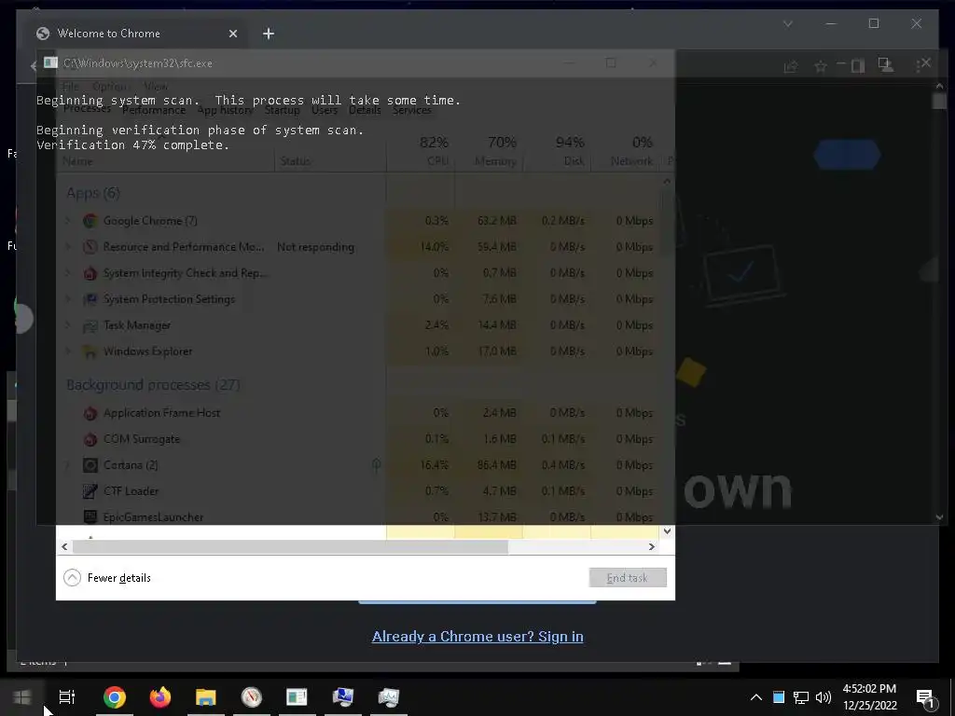Click EpicGamesLauncher process icon

[90, 516]
